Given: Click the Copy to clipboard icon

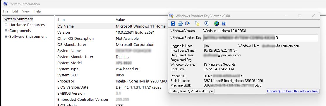Looking at the screenshot, I should pos(197,24).
